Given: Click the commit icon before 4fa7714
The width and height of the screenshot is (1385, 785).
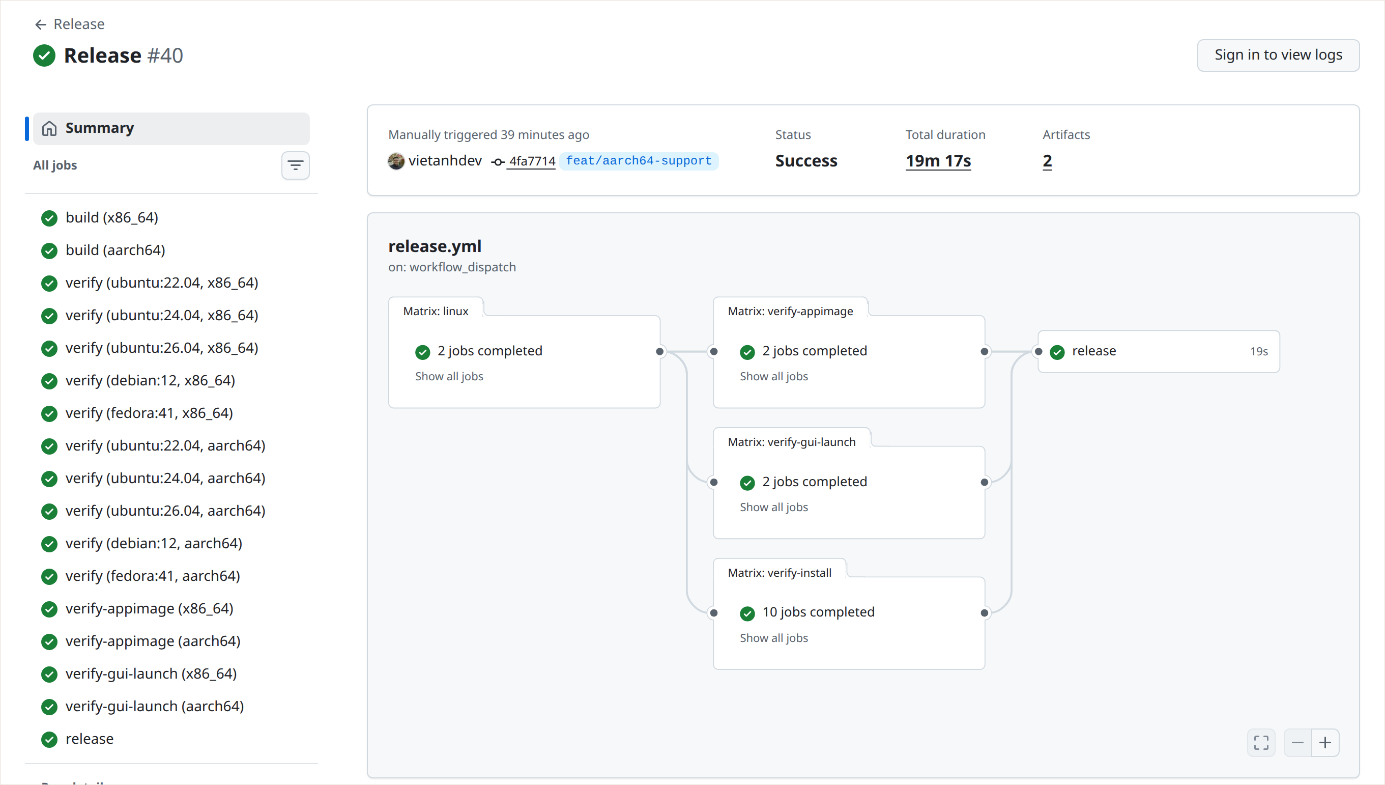Looking at the screenshot, I should (x=497, y=162).
